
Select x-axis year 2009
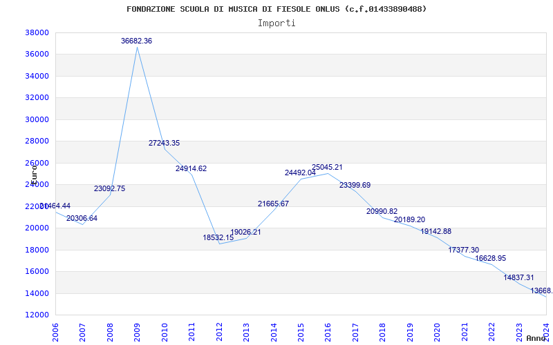(137, 332)
